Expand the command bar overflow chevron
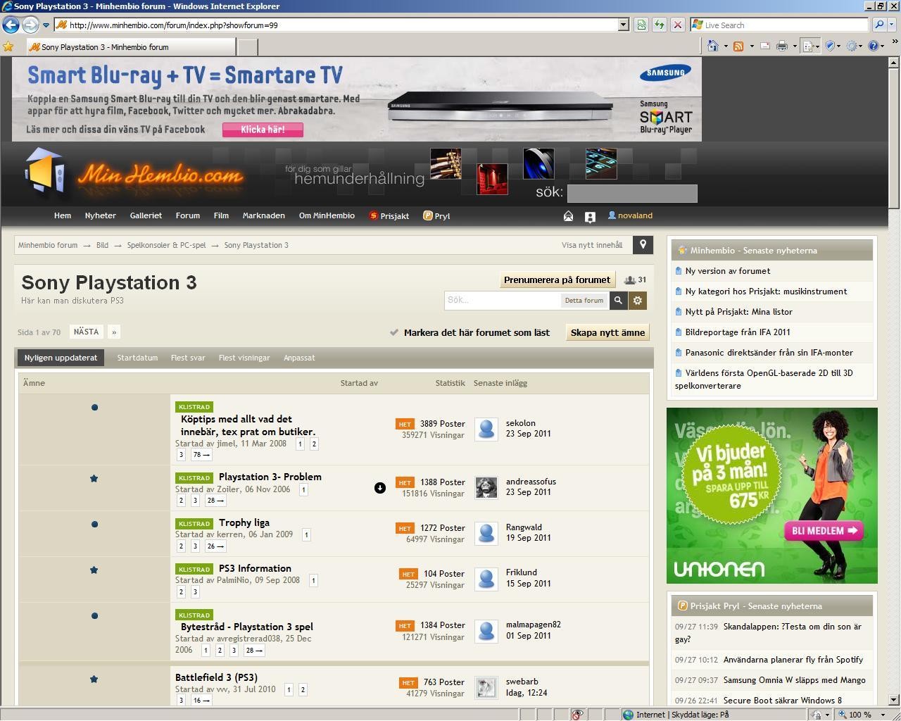The height and width of the screenshot is (721, 901). click(895, 43)
